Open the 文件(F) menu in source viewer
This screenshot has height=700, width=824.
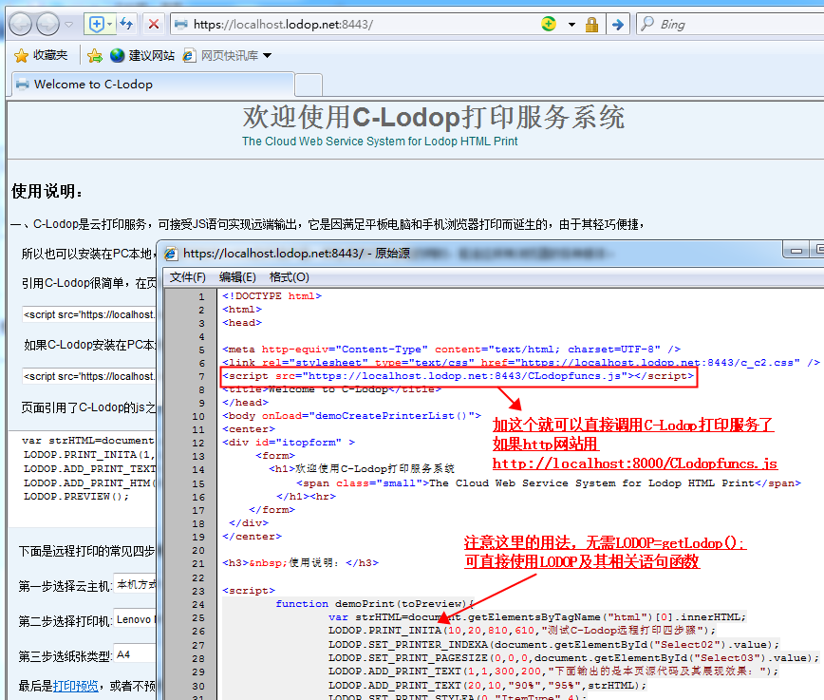[x=188, y=277]
